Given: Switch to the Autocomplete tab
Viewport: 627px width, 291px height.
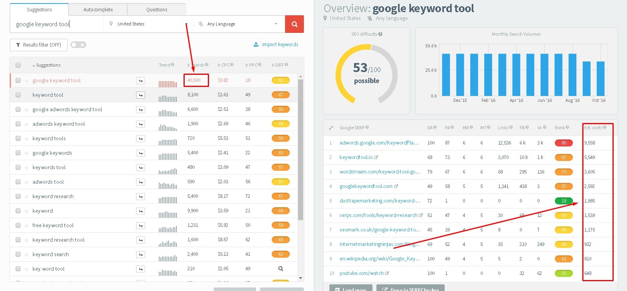Looking at the screenshot, I should click(98, 9).
